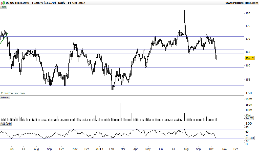Open the Volume panel label
Screen dimensions: 259x151
(x=5, y=97)
